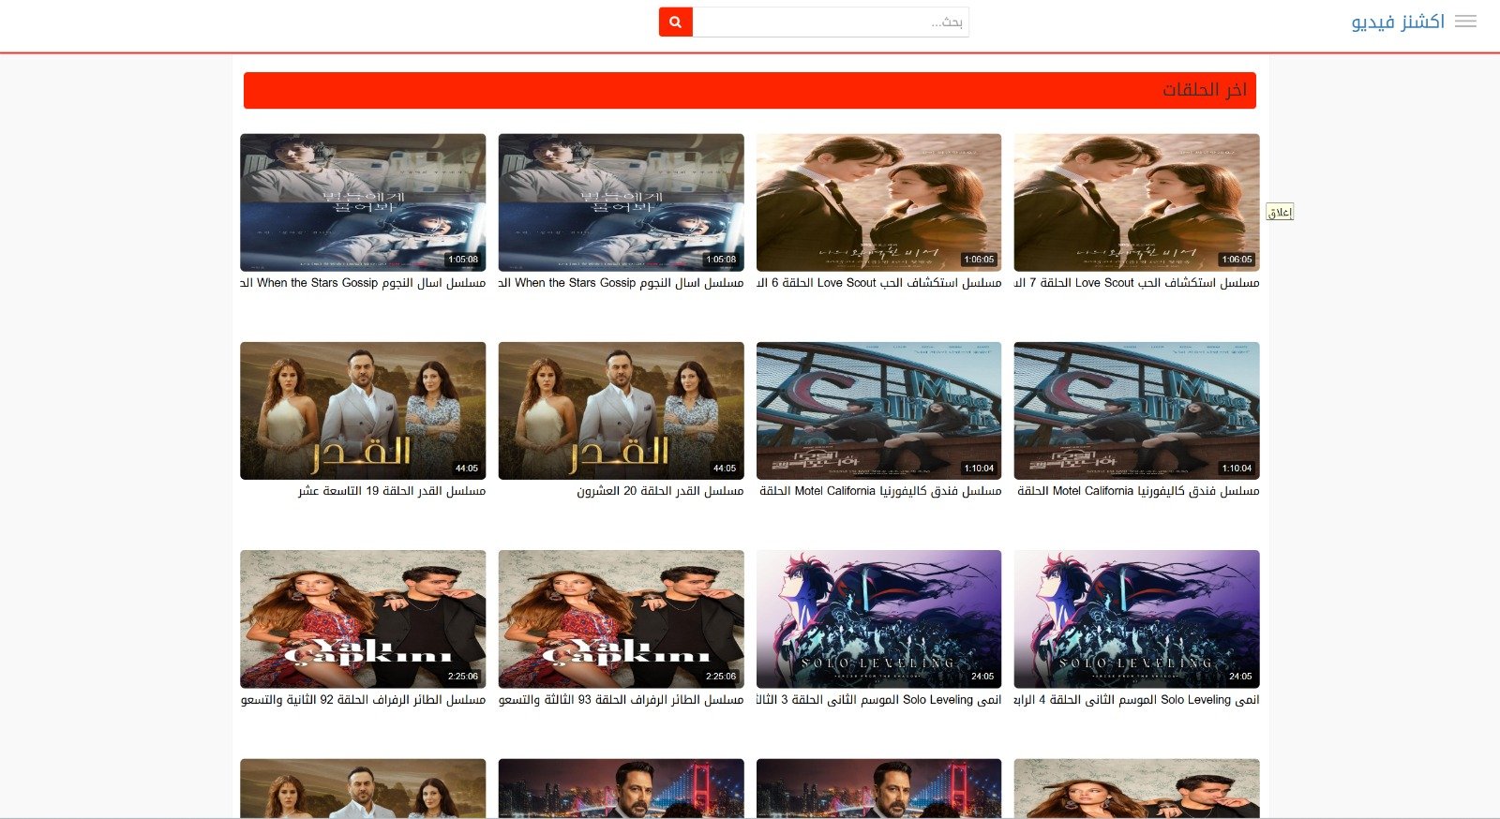The height and width of the screenshot is (819, 1500).
Task: Open the اكشنز فيديو site logo link
Action: pos(1397,22)
